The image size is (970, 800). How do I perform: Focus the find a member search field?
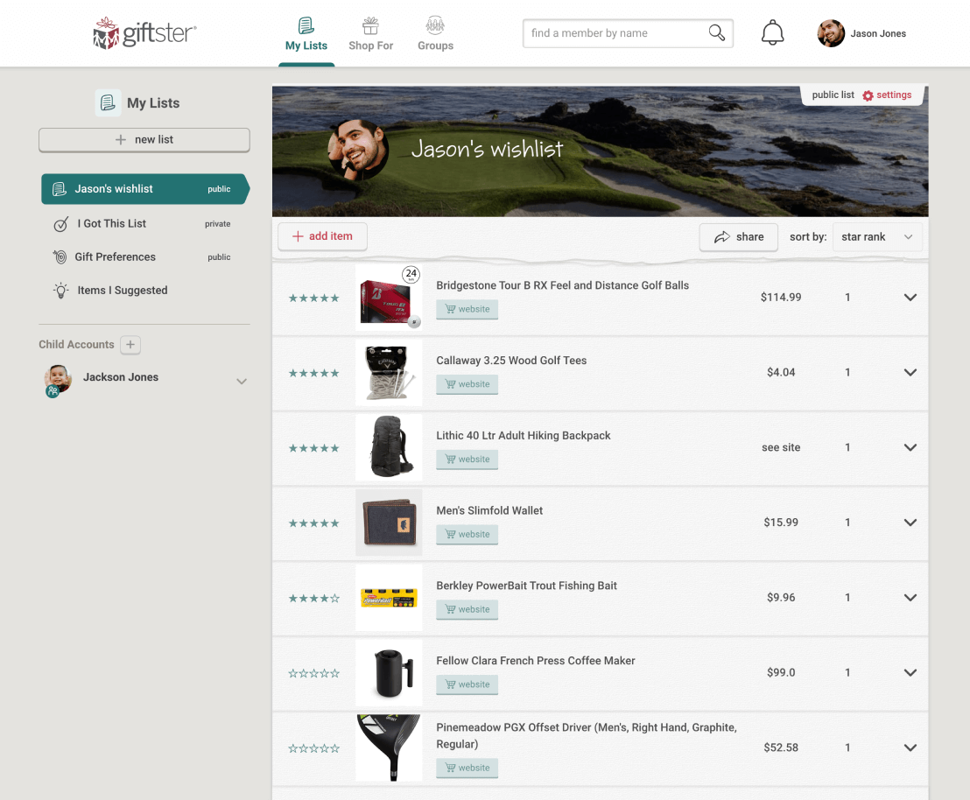(x=628, y=33)
